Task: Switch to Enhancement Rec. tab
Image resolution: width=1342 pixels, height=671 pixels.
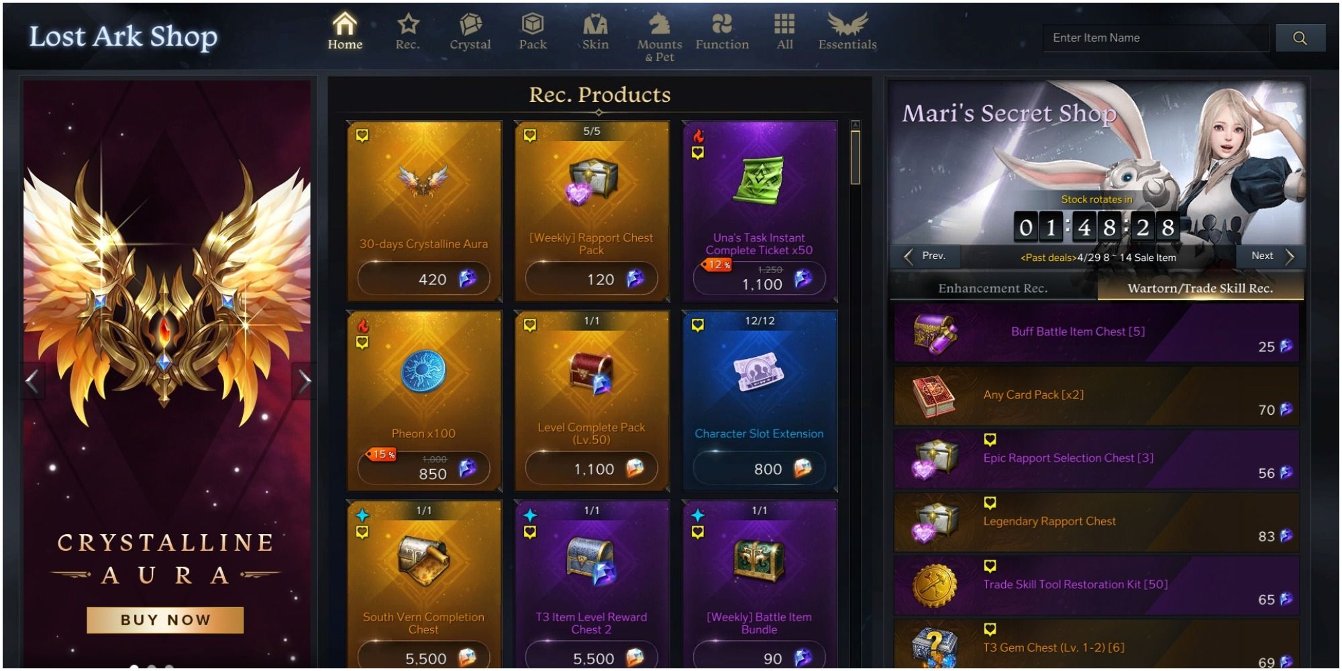Action: [992, 289]
